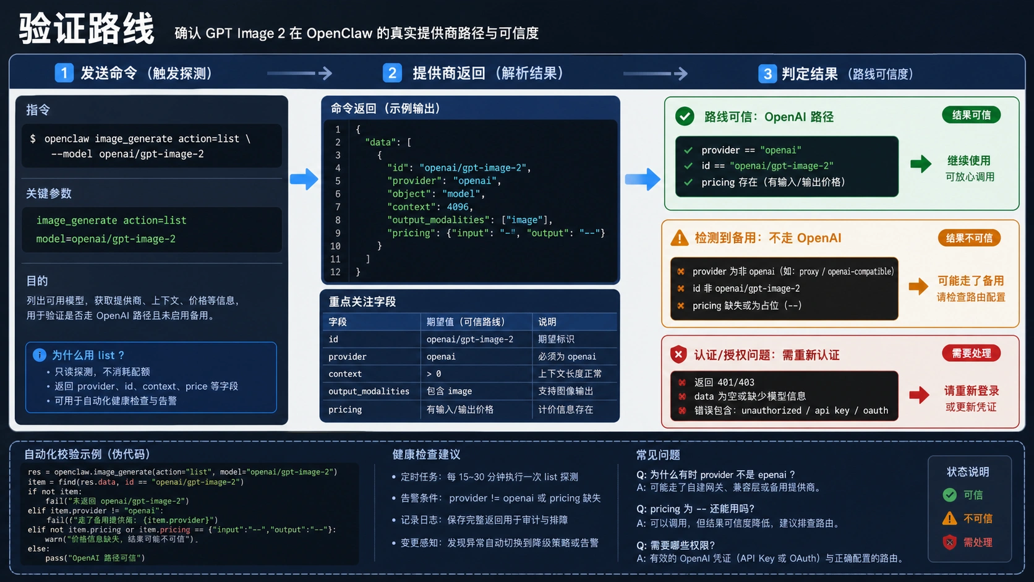The image size is (1034, 582).
Task: Click the 自动化校验示例（伪代码）heading
Action: (87, 454)
